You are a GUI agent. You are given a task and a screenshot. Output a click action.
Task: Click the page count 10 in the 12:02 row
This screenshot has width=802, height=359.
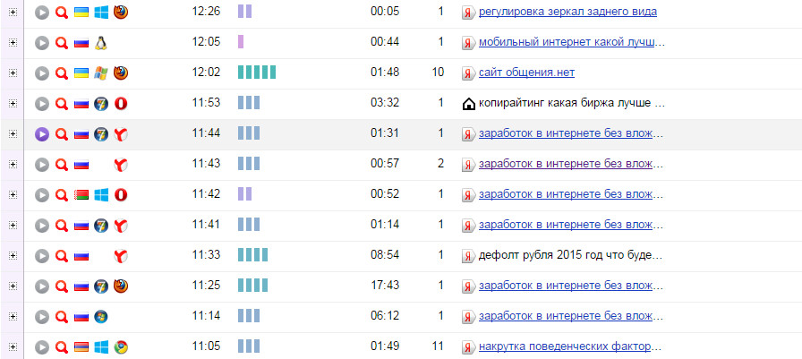[x=438, y=73]
